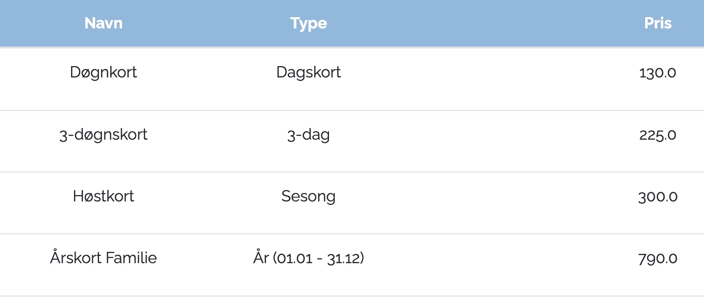Image resolution: width=704 pixels, height=297 pixels.
Task: Click the 130.0 price value
Action: (658, 73)
